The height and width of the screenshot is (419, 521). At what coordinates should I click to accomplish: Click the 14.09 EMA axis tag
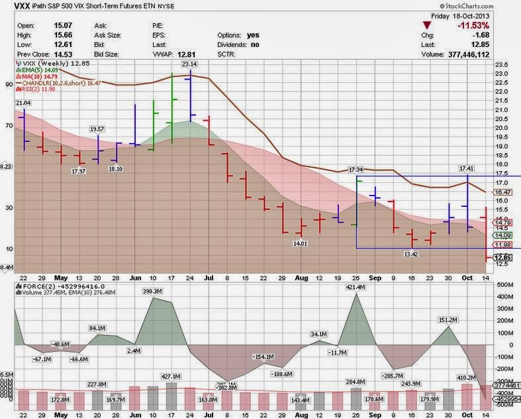[502, 235]
